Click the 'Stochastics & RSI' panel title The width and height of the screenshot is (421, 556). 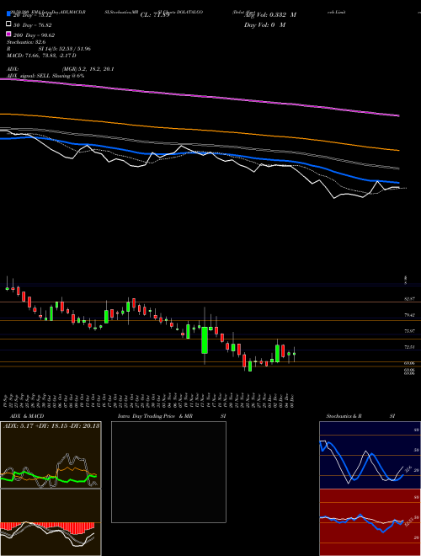click(x=360, y=416)
